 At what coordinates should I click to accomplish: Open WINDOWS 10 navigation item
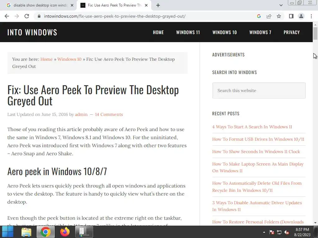point(225,32)
